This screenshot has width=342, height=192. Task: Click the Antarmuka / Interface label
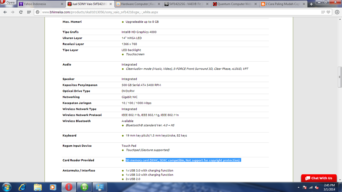tap(79, 171)
